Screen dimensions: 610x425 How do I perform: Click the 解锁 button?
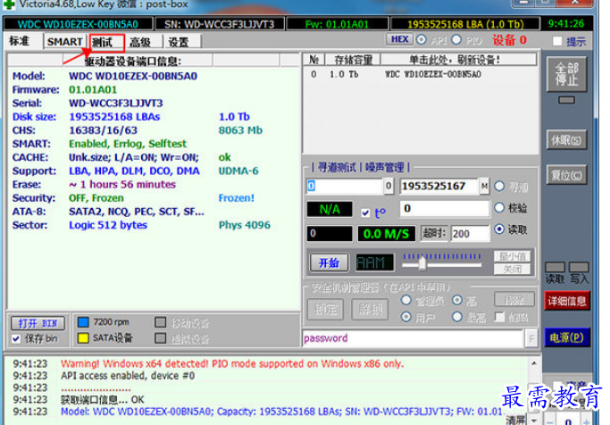tap(370, 310)
